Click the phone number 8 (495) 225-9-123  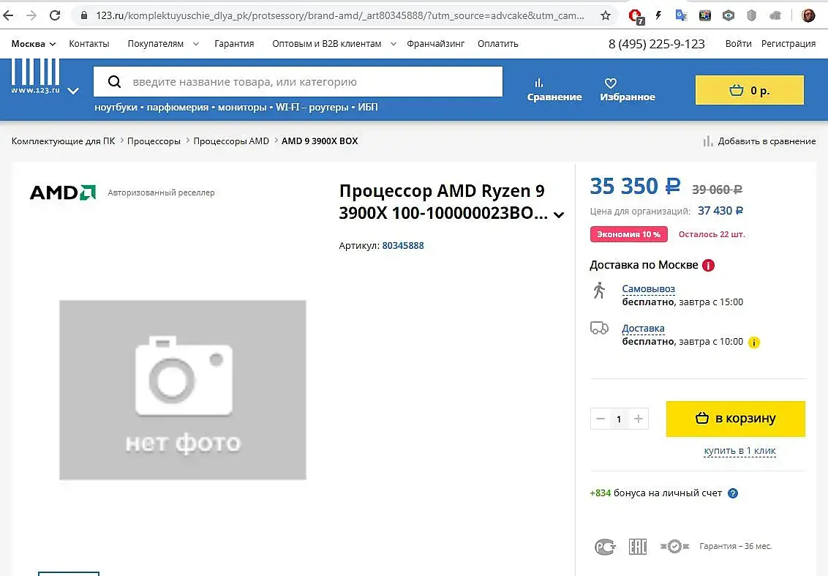coord(656,44)
